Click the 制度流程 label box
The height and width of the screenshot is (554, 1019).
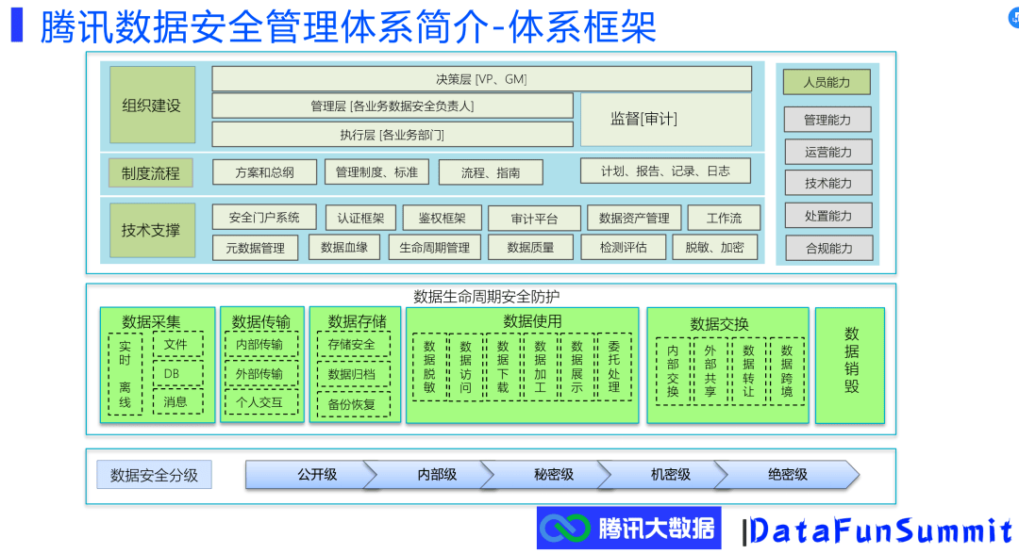coord(151,173)
